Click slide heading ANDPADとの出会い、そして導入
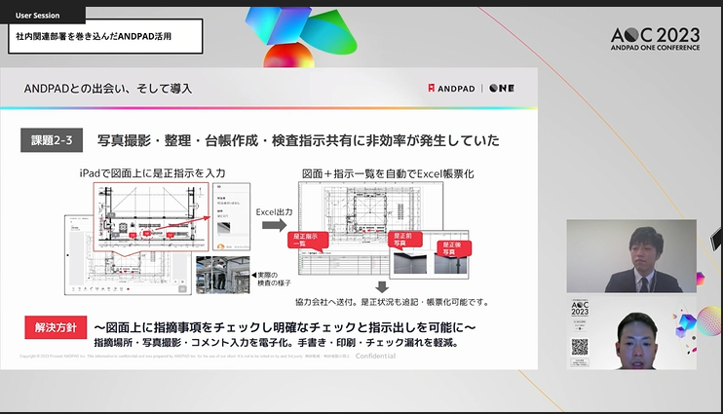This screenshot has width=723, height=414. click(108, 89)
